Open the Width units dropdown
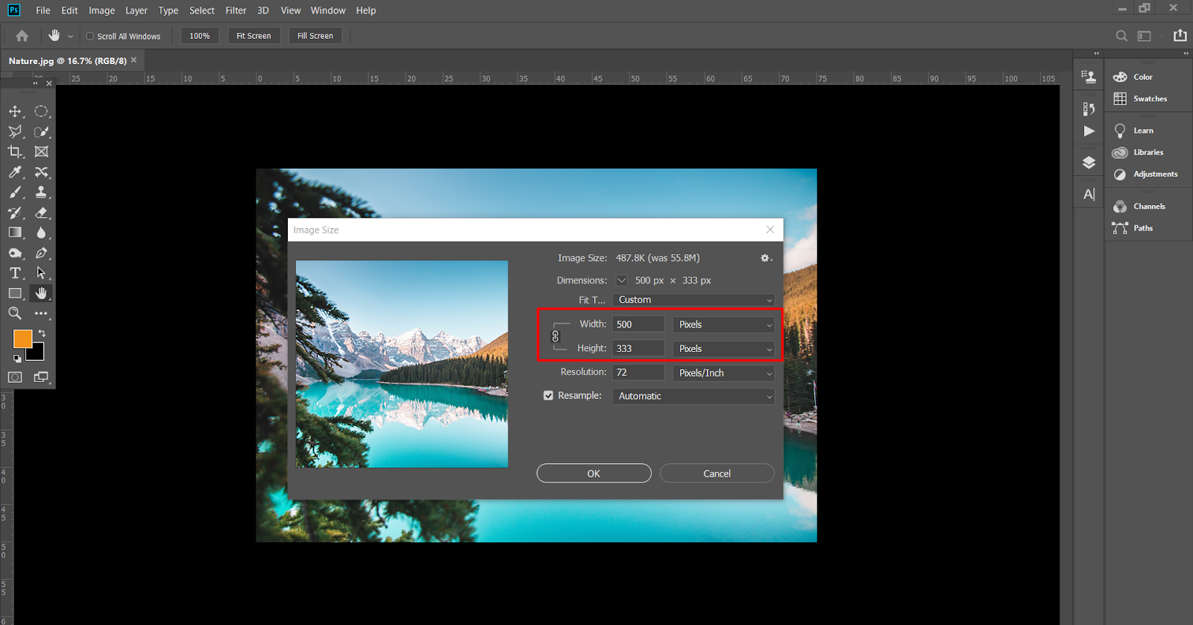 723,324
